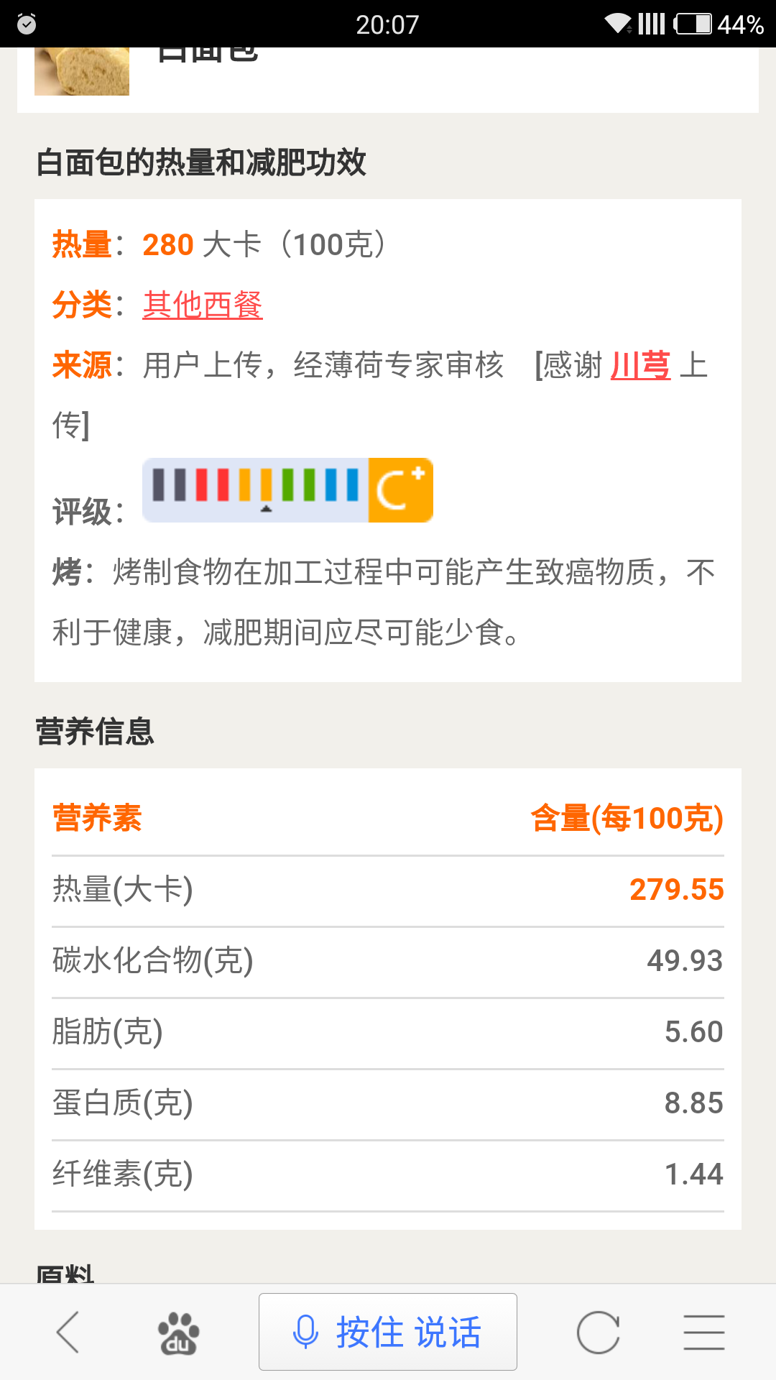Select the 纤维素(克) nutrition row
Viewport: 776px width, 1380px height.
[x=388, y=1174]
